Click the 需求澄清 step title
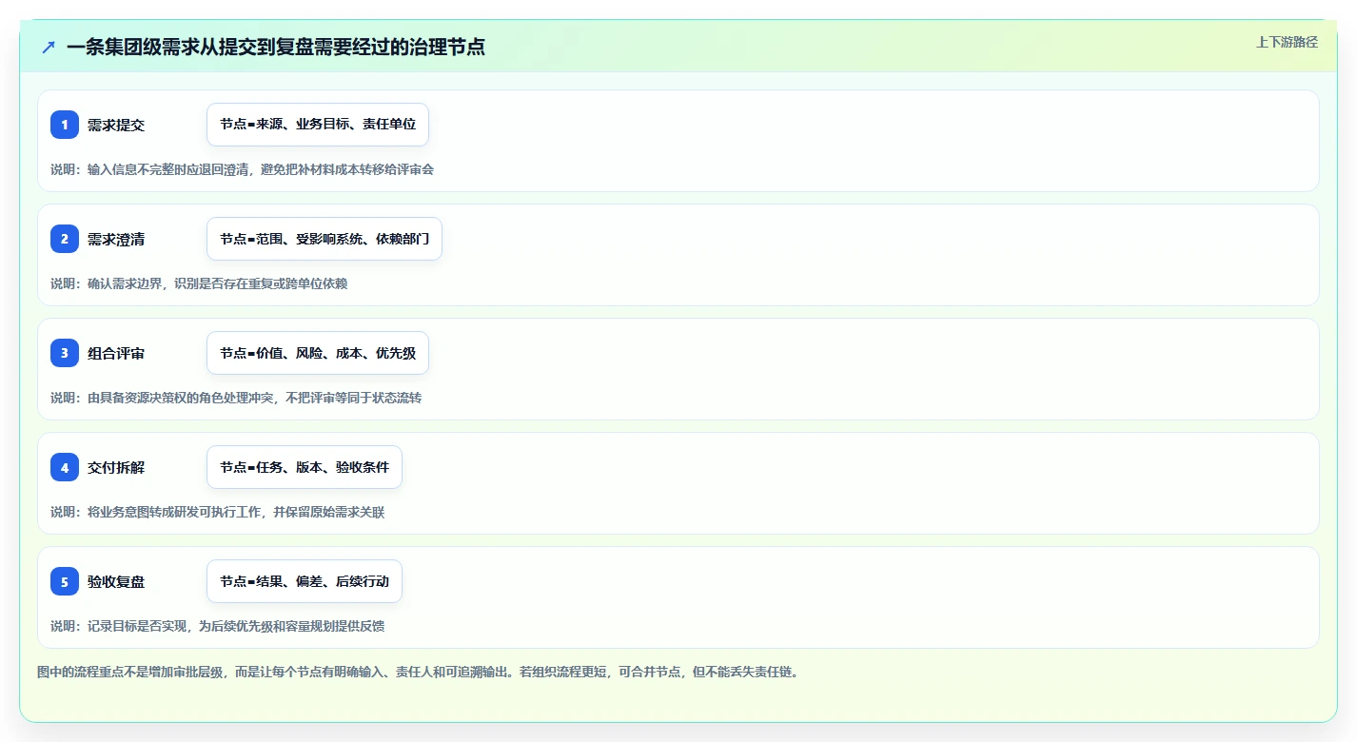1357x742 pixels. click(116, 239)
